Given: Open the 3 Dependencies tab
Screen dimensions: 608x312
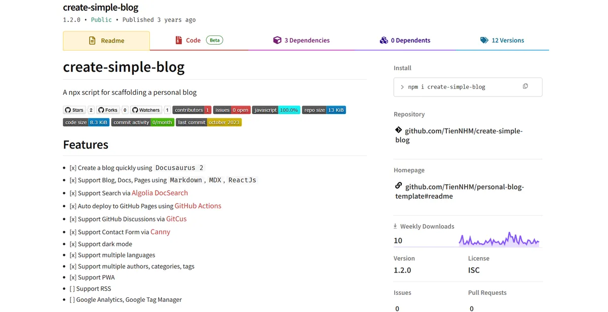Looking at the screenshot, I should (301, 41).
